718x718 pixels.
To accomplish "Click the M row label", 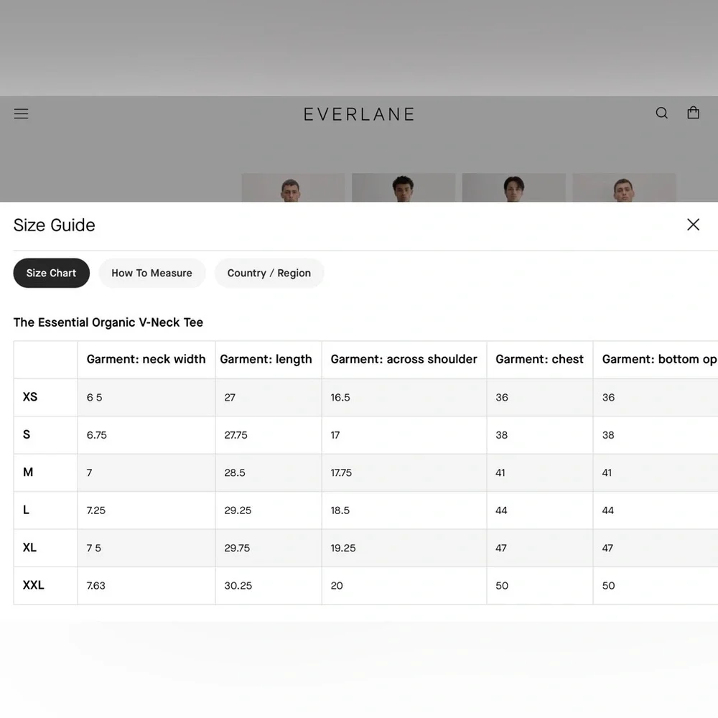I will 28,472.
